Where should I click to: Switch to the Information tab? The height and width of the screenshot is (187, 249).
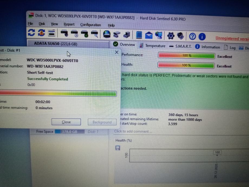click(208, 47)
